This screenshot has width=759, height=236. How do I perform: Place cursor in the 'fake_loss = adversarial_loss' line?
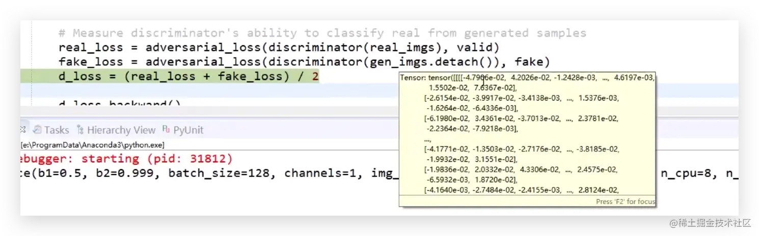305,62
